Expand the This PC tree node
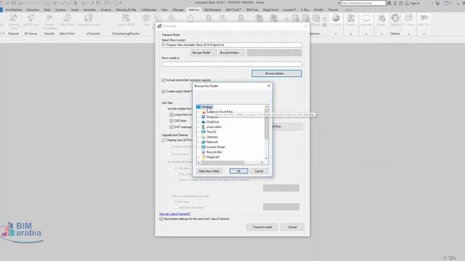465x261 pixels. pyautogui.click(x=198, y=132)
